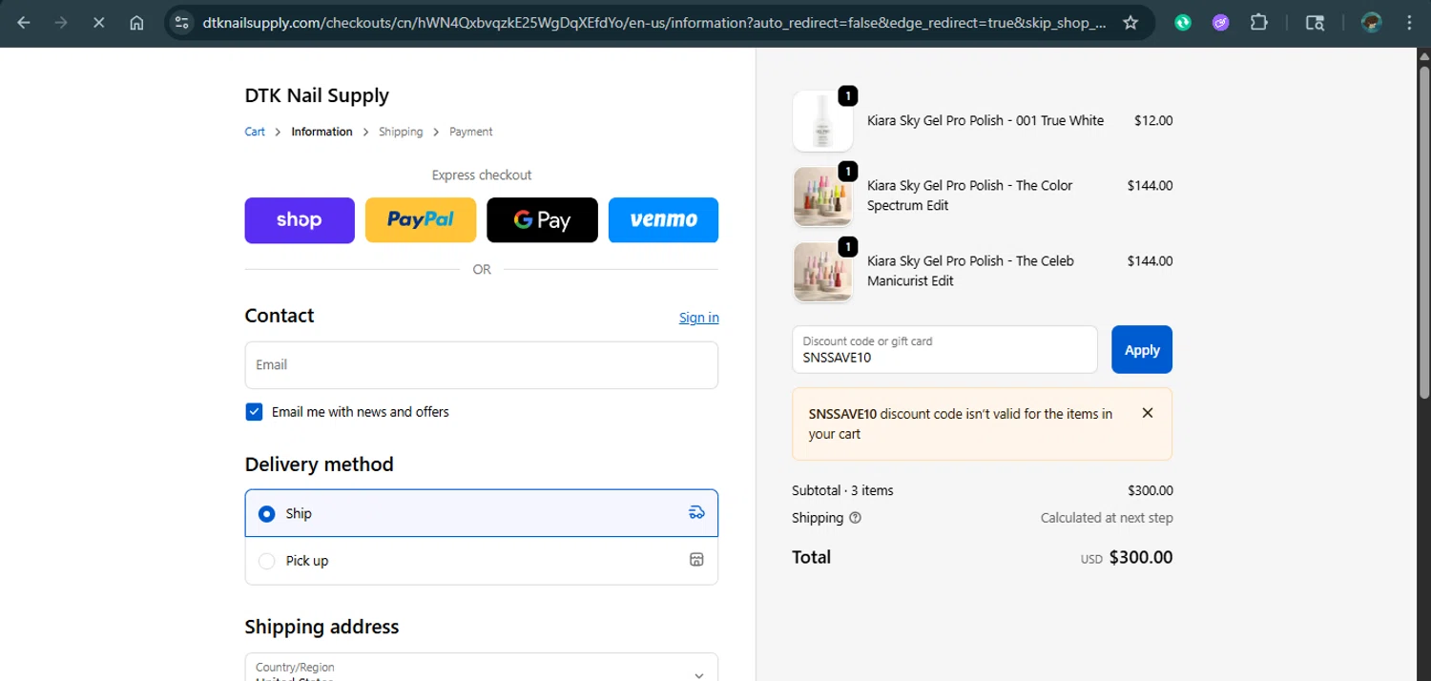Viewport: 1431px width, 681px height.
Task: Click DTK Nail Supply store title
Action: click(317, 95)
